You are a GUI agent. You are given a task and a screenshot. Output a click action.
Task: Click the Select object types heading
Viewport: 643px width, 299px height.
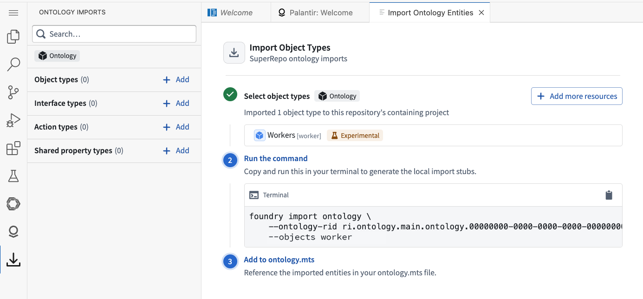pyautogui.click(x=277, y=96)
